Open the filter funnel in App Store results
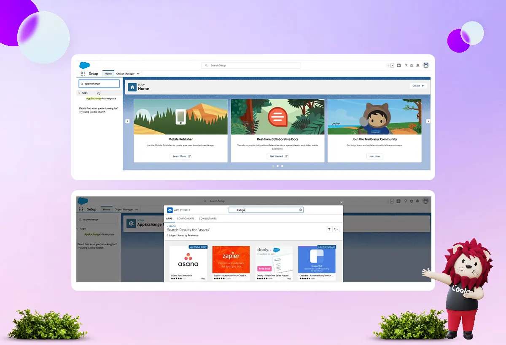506x345 pixels. pos(329,229)
